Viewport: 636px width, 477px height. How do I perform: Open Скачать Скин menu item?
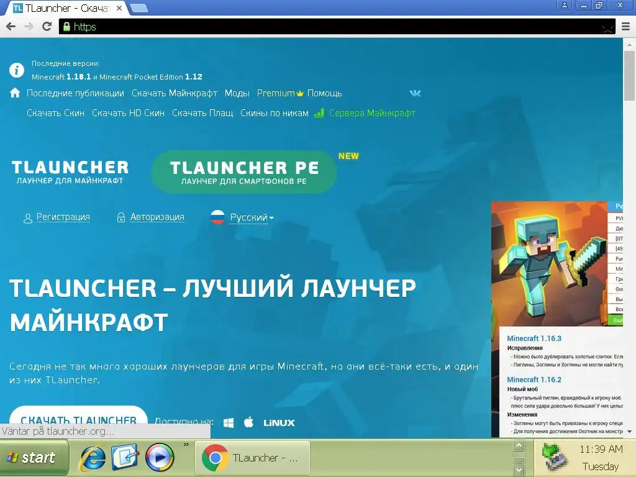click(x=55, y=113)
